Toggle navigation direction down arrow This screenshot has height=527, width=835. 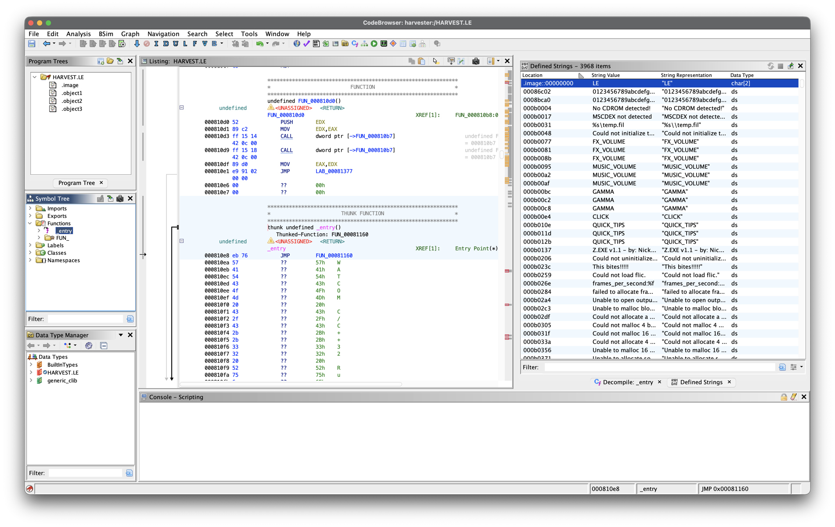[137, 44]
